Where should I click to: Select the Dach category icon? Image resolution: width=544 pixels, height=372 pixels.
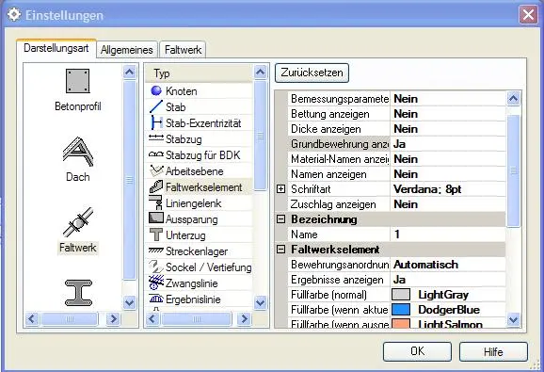[78, 151]
